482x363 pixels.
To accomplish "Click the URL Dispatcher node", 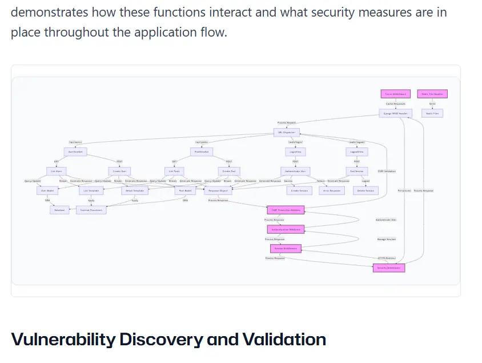I will tap(286, 132).
